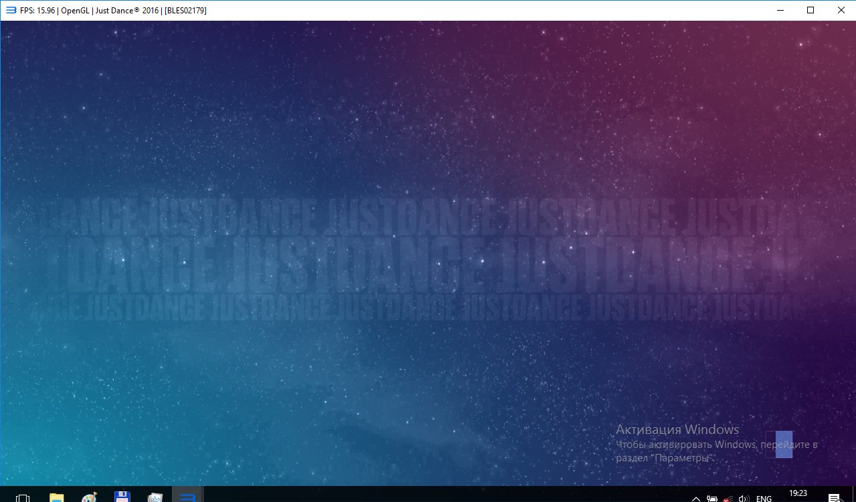Click the speaker volume tray icon
Viewport: 856px width, 502px height.
click(x=743, y=498)
